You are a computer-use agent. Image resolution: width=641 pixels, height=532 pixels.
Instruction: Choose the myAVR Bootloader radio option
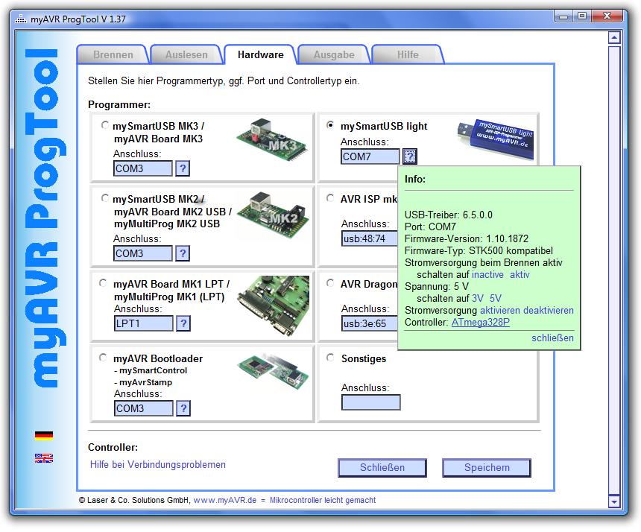(x=105, y=358)
